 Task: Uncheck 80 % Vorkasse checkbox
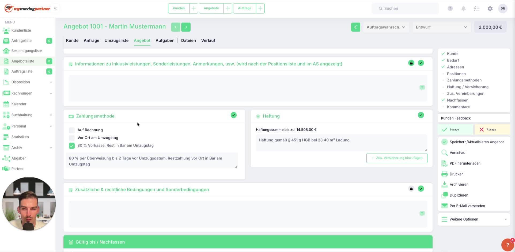[x=72, y=146]
